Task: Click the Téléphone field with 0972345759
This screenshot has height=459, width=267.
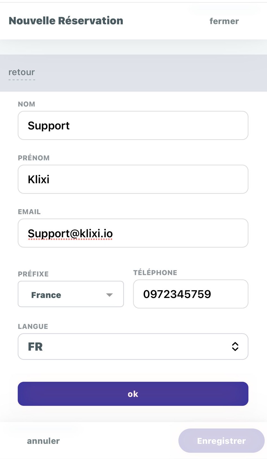Action: 191,294
